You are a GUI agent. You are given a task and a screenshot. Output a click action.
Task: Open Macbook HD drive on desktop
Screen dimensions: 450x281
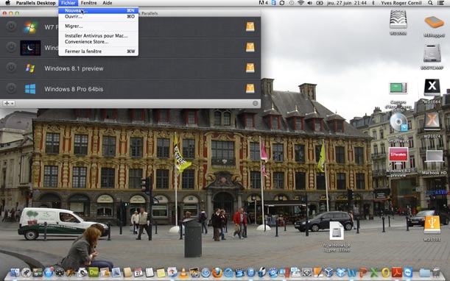coord(434,157)
